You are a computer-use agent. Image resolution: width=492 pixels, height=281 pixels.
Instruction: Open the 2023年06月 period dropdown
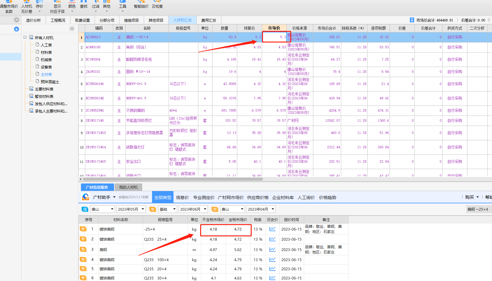193,209
